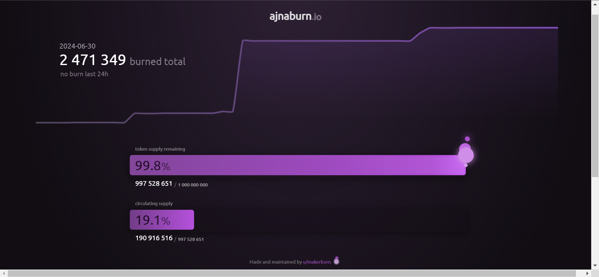Click the bubble at the supply bar's end

tap(466, 155)
